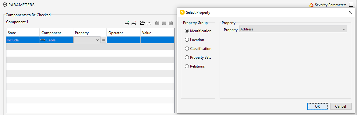Click the Component column header
Image resolution: width=357 pixels, height=115 pixels.
pos(56,33)
